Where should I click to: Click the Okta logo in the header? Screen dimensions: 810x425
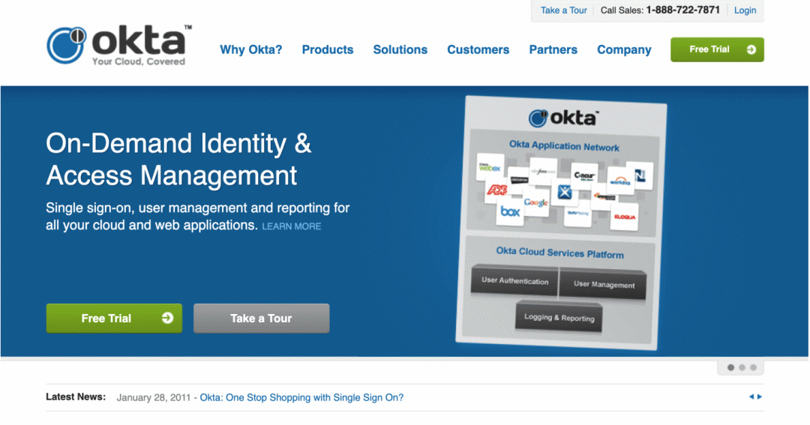[118, 46]
